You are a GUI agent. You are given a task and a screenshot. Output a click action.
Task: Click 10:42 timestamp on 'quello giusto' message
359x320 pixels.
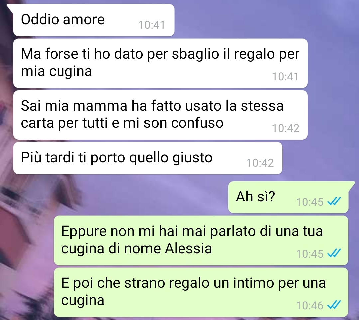point(260,163)
